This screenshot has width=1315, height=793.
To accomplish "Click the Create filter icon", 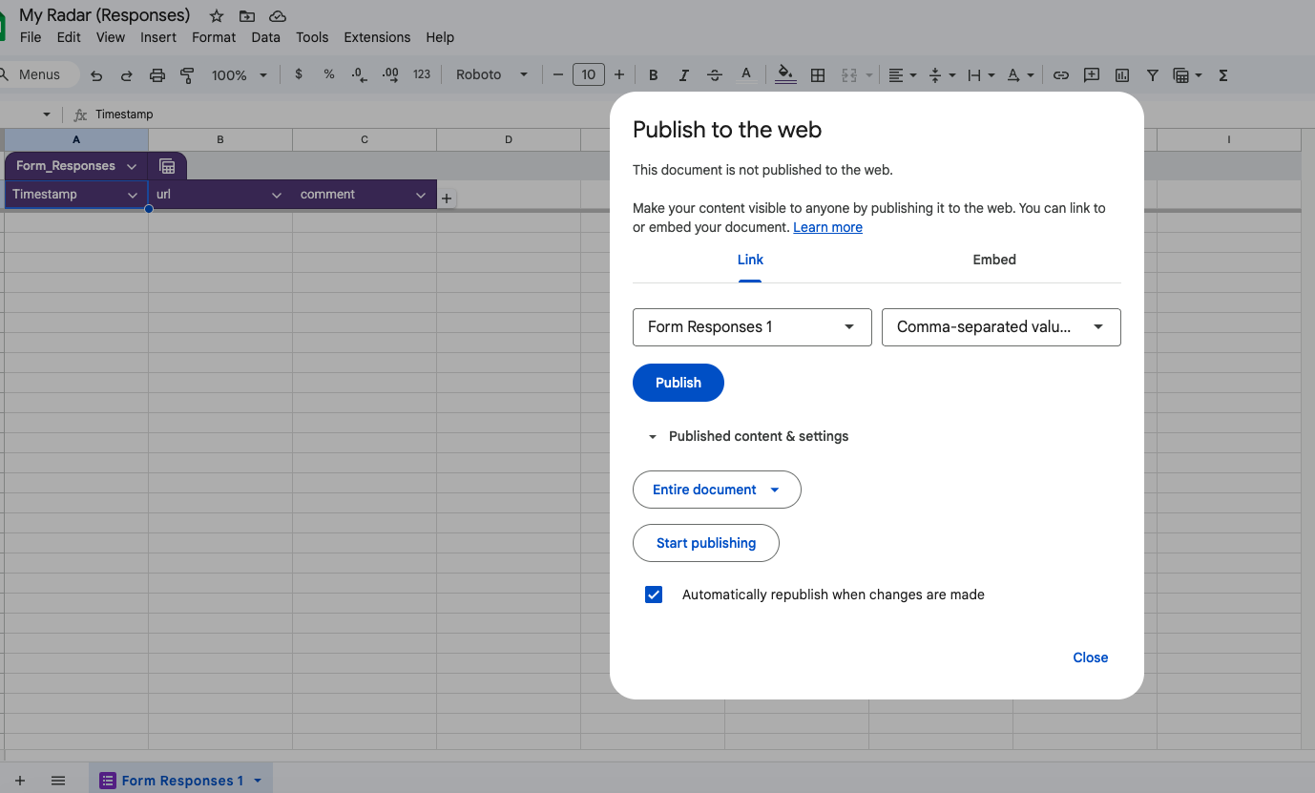I will 1152,74.
